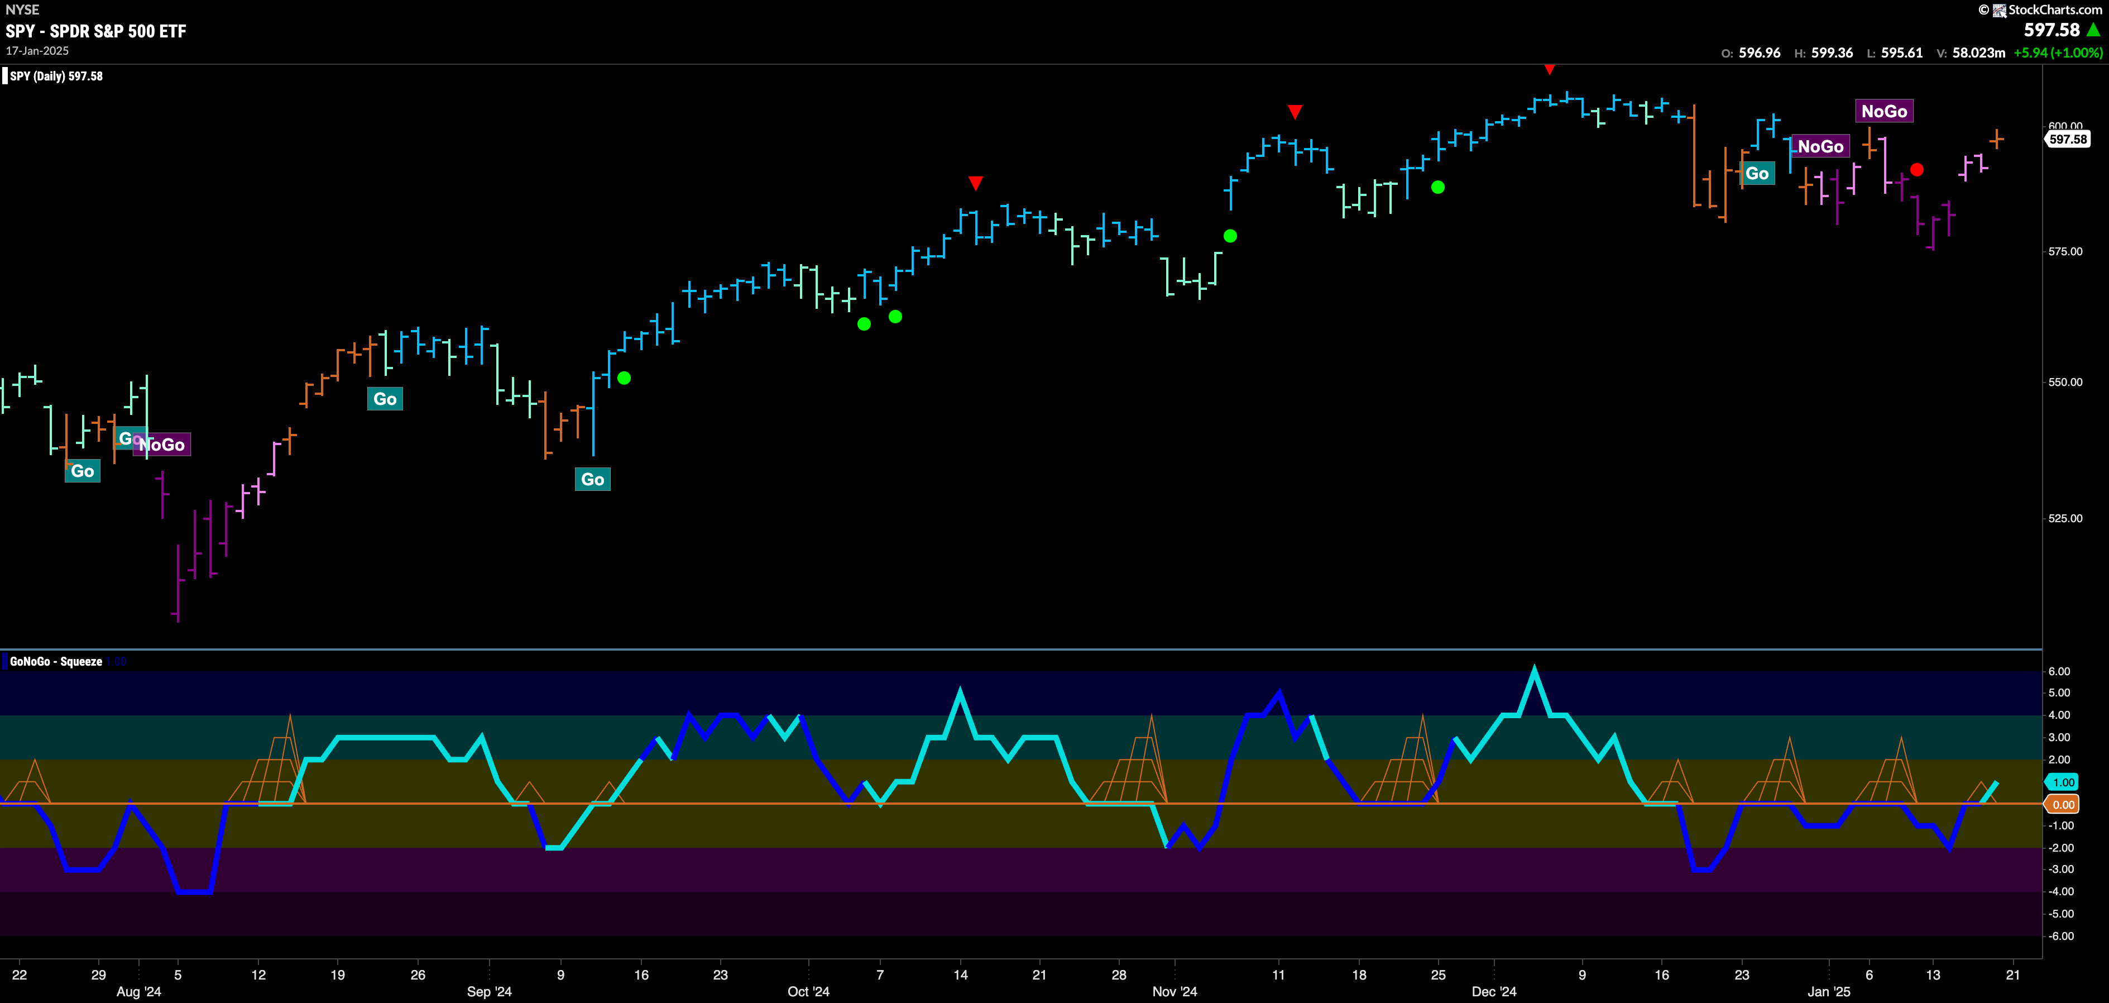Click the Go label below mid-August bars
This screenshot has width=2109, height=1003.
(x=385, y=399)
